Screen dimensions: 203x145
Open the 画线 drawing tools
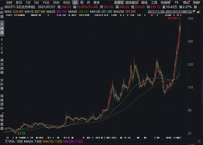(144, 3)
